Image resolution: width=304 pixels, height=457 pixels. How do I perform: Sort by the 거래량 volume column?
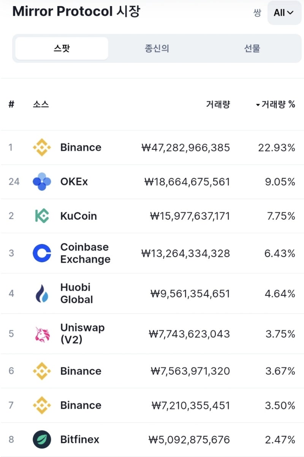(x=218, y=104)
